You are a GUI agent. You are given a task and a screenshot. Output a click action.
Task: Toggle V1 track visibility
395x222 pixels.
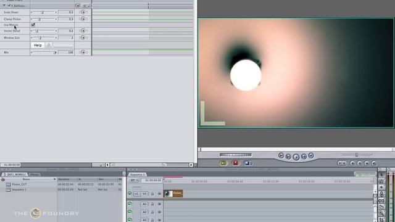pos(130,194)
